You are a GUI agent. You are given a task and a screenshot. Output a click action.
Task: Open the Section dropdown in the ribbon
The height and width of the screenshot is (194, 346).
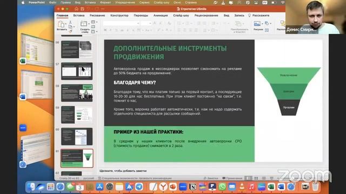94,32
